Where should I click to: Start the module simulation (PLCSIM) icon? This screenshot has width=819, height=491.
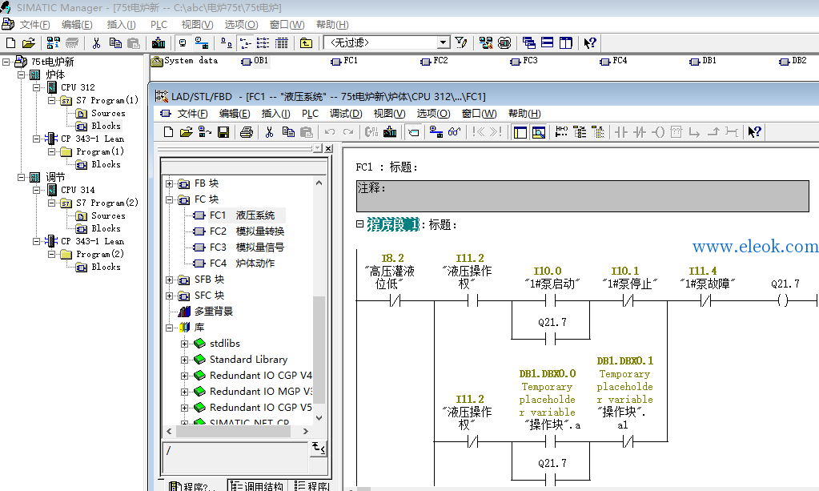[x=504, y=42]
